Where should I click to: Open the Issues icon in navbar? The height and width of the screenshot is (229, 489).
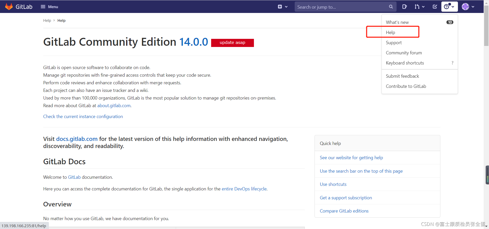[x=404, y=7]
